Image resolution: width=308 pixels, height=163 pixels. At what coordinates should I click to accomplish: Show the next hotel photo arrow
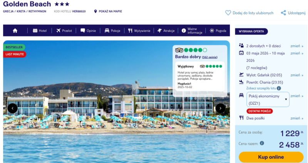(x=220, y=108)
